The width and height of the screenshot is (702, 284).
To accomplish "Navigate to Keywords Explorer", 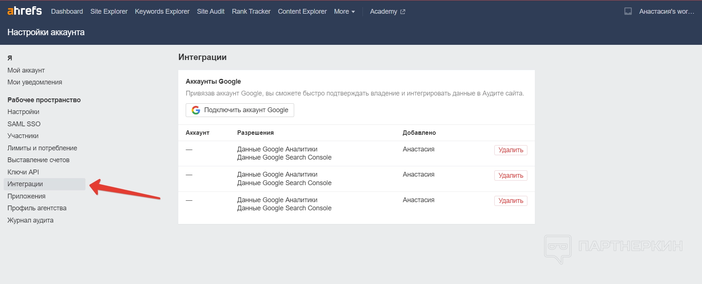I will [x=162, y=11].
